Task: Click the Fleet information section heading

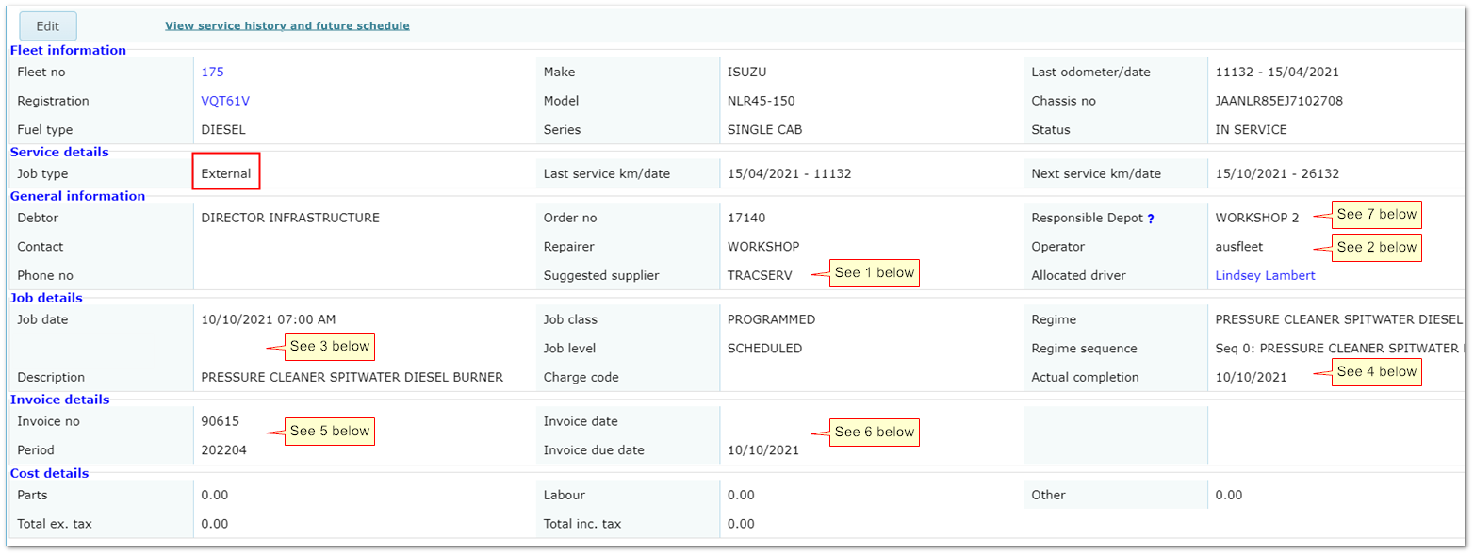Action: pyautogui.click(x=67, y=50)
